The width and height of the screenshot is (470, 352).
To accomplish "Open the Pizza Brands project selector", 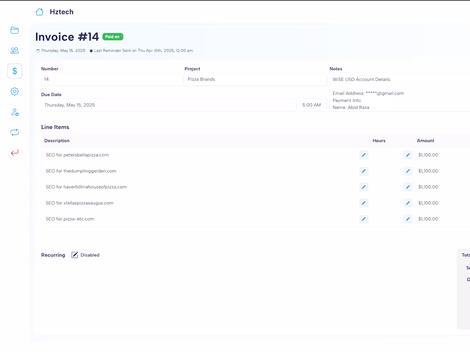I will [x=255, y=79].
